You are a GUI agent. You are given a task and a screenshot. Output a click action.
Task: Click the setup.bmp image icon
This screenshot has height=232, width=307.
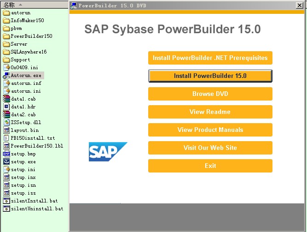[6, 154]
